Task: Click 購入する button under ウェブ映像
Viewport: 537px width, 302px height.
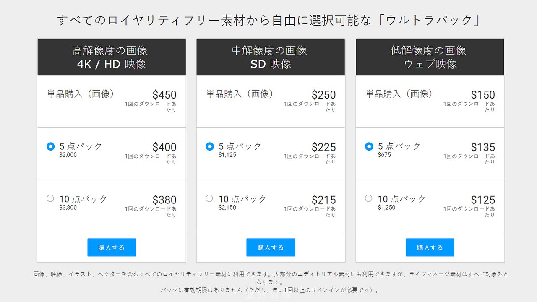Action: tap(430, 247)
